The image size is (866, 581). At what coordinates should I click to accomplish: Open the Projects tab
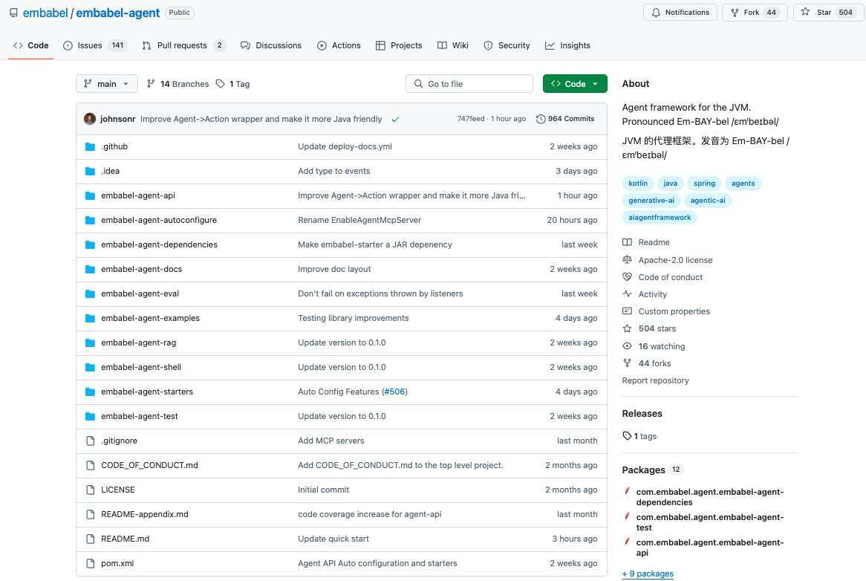399,46
